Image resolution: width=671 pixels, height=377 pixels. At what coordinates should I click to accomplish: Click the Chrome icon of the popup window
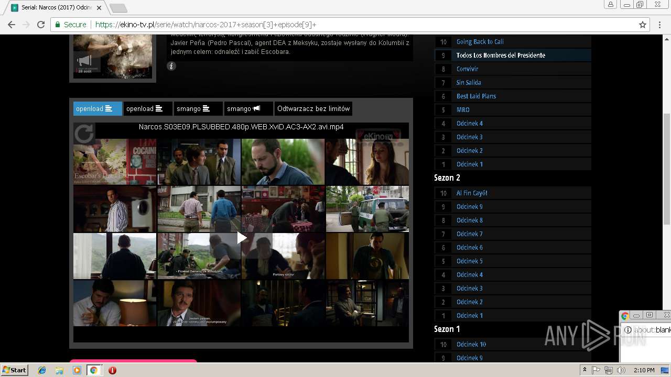click(x=625, y=316)
